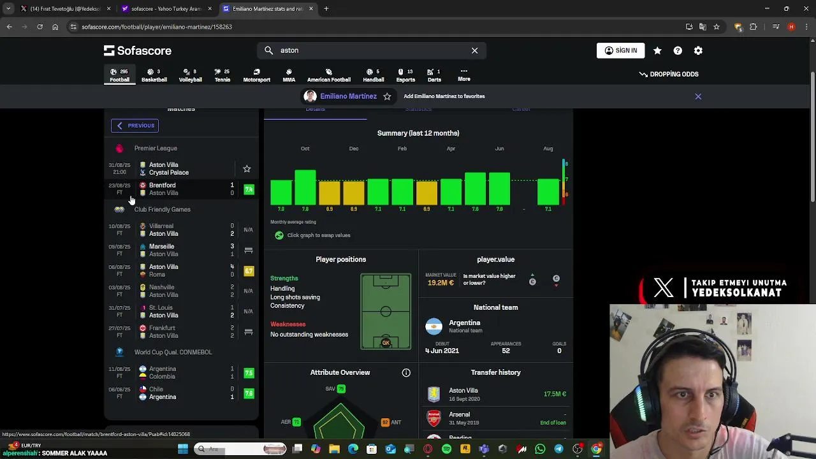Select the Tennis sport tab
The height and width of the screenshot is (459, 816).
[222, 75]
